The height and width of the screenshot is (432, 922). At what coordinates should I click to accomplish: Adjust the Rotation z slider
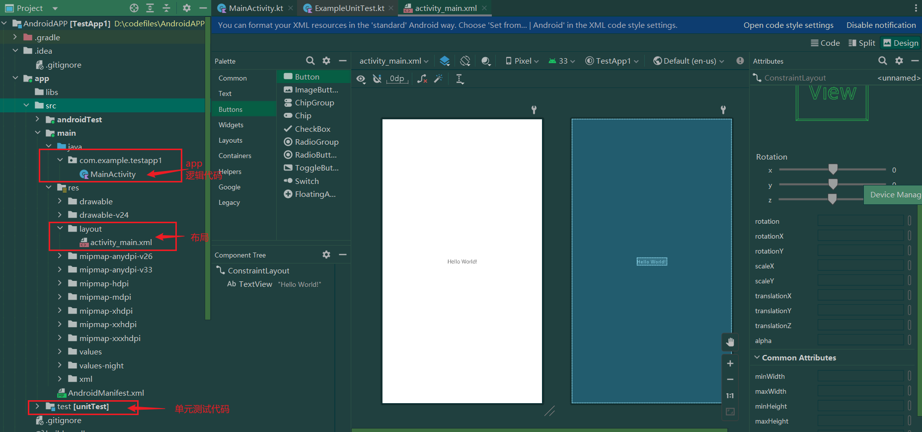pyautogui.click(x=832, y=199)
